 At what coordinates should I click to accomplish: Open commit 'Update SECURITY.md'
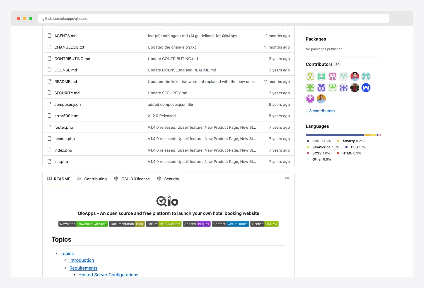(167, 93)
